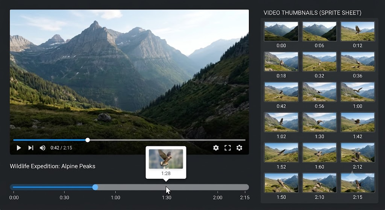The height and width of the screenshot is (210, 385).
Task: Select the 2:10 sprite thumbnail
Action: 320,183
